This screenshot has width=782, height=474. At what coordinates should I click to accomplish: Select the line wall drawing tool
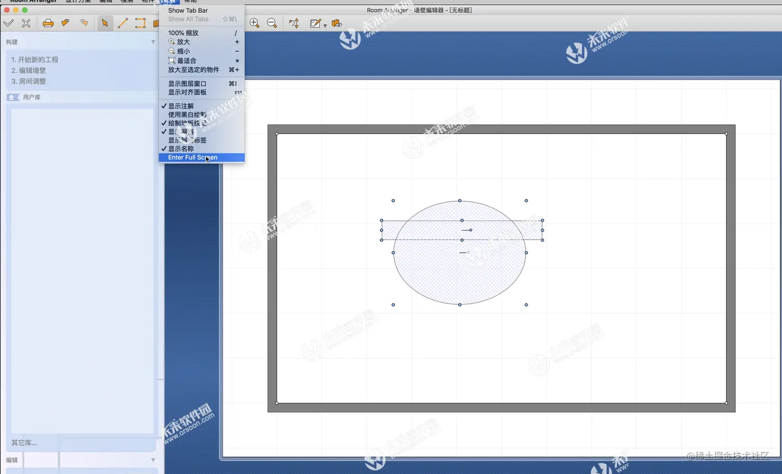click(x=123, y=23)
